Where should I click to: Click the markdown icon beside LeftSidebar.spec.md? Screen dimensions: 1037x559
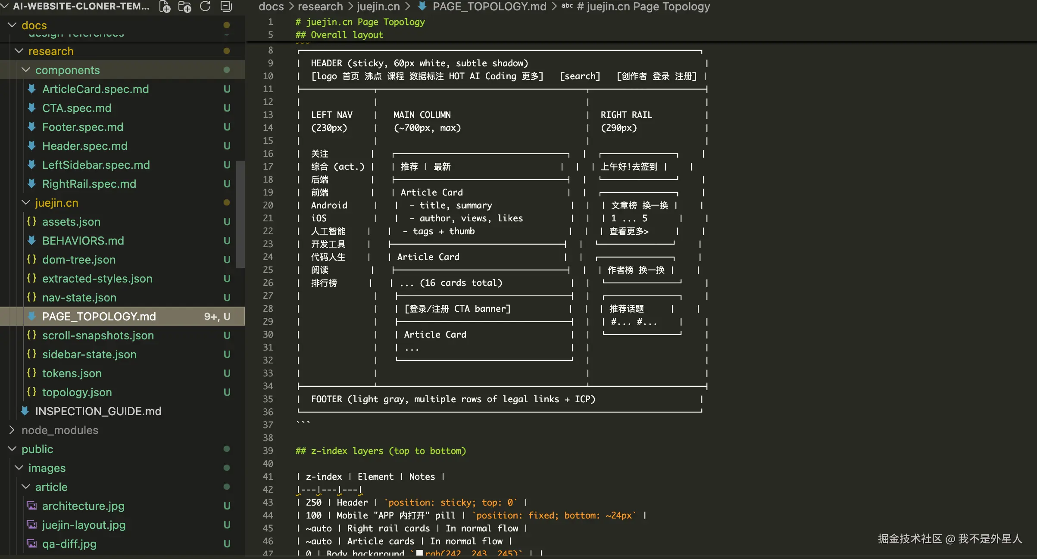31,165
